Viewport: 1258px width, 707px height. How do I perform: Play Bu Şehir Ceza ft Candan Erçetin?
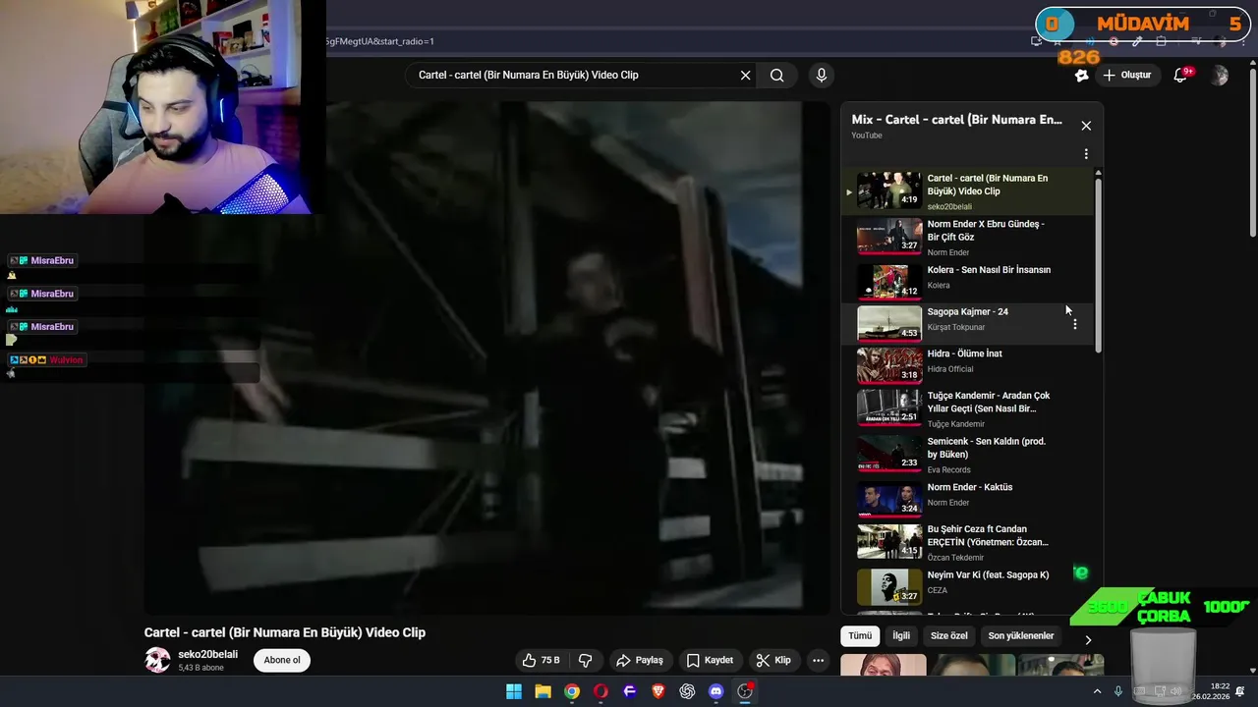point(967,542)
